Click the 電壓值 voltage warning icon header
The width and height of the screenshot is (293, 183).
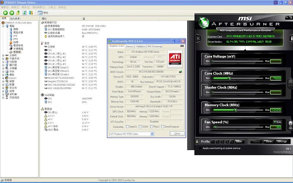[42, 109]
